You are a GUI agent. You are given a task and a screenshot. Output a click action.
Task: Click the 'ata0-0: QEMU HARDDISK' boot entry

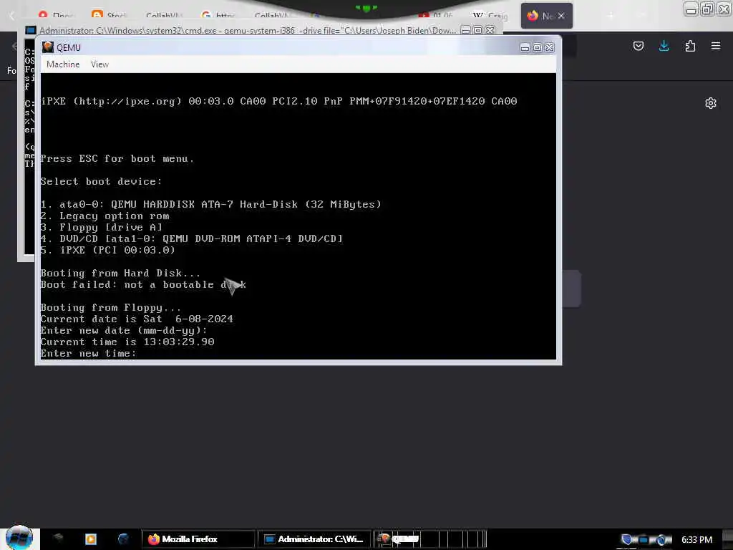(x=211, y=204)
